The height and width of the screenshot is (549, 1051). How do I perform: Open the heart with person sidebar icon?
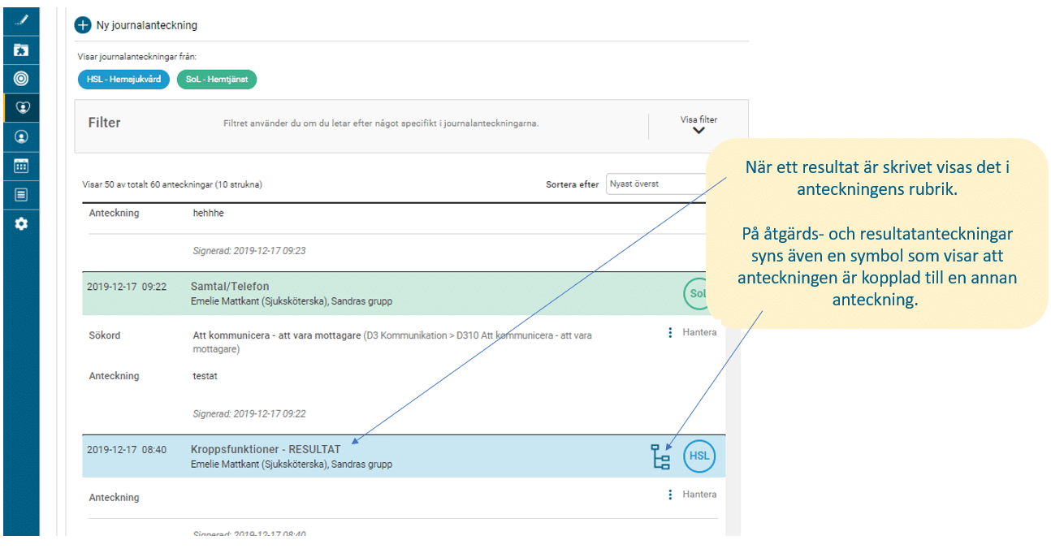coord(21,107)
